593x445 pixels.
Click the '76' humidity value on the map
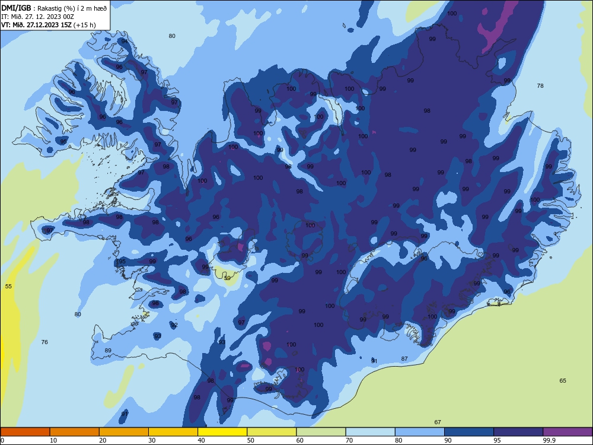[44, 342]
